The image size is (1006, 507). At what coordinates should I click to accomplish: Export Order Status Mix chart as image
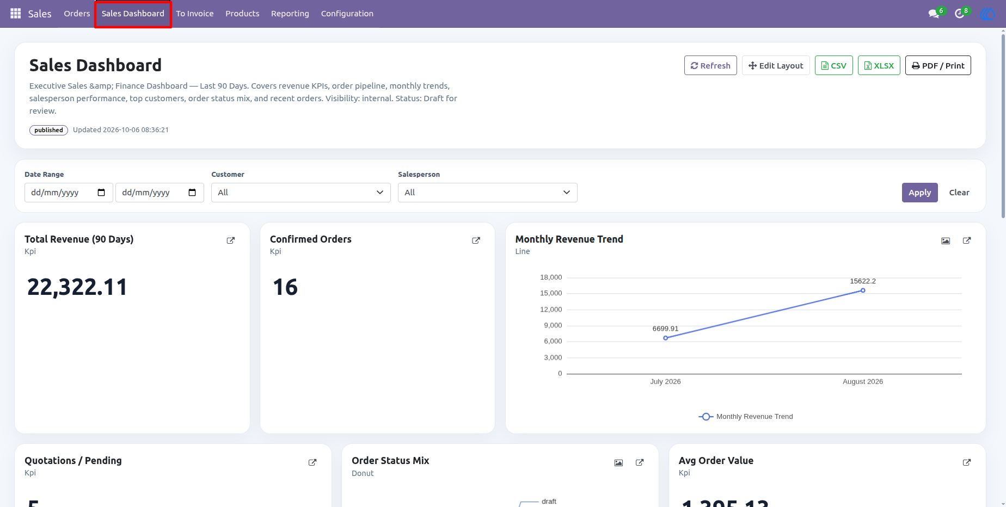click(x=618, y=463)
